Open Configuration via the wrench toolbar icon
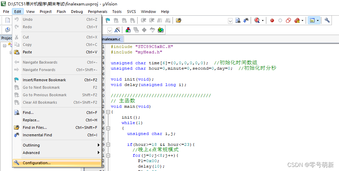The image size is (339, 171). pos(327,20)
